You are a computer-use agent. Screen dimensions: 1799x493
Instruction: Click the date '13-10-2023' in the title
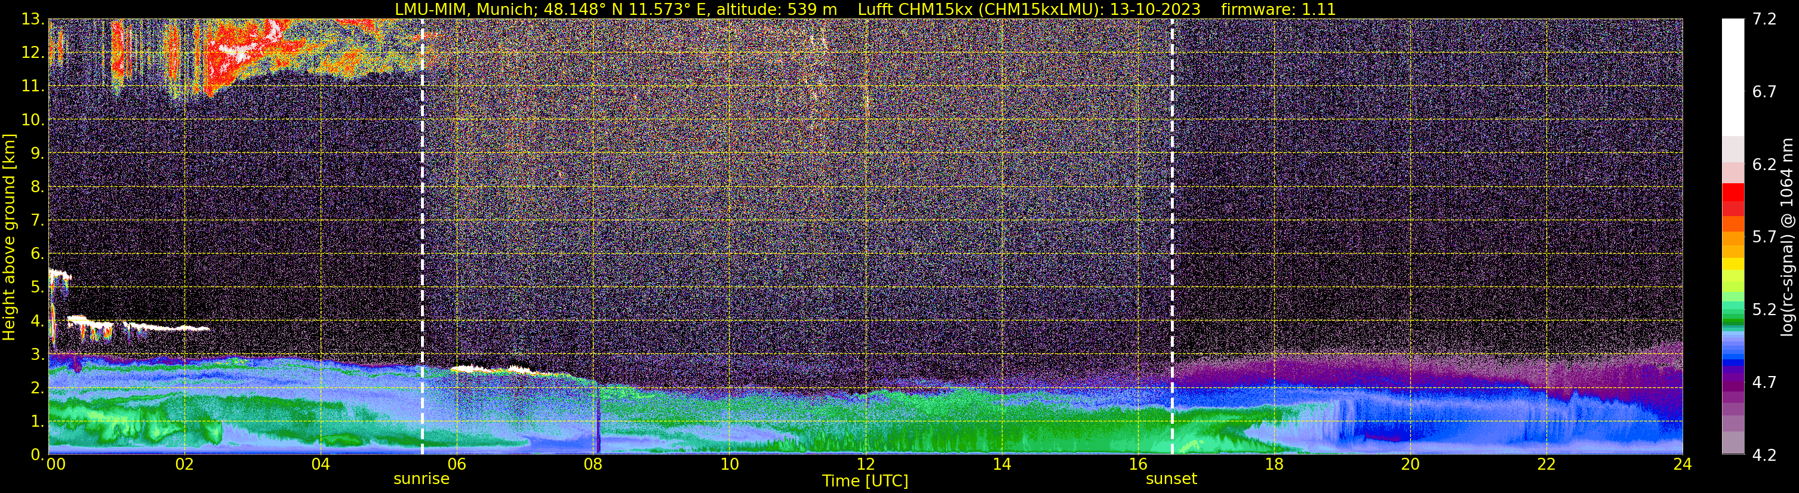pos(1155,9)
